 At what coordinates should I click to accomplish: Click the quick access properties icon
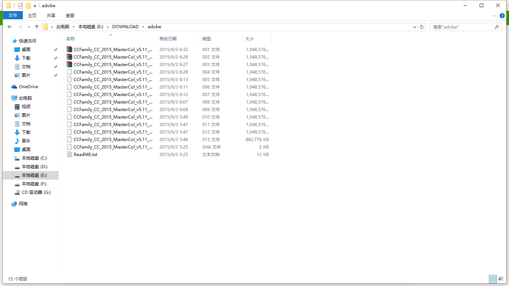pyautogui.click(x=20, y=5)
